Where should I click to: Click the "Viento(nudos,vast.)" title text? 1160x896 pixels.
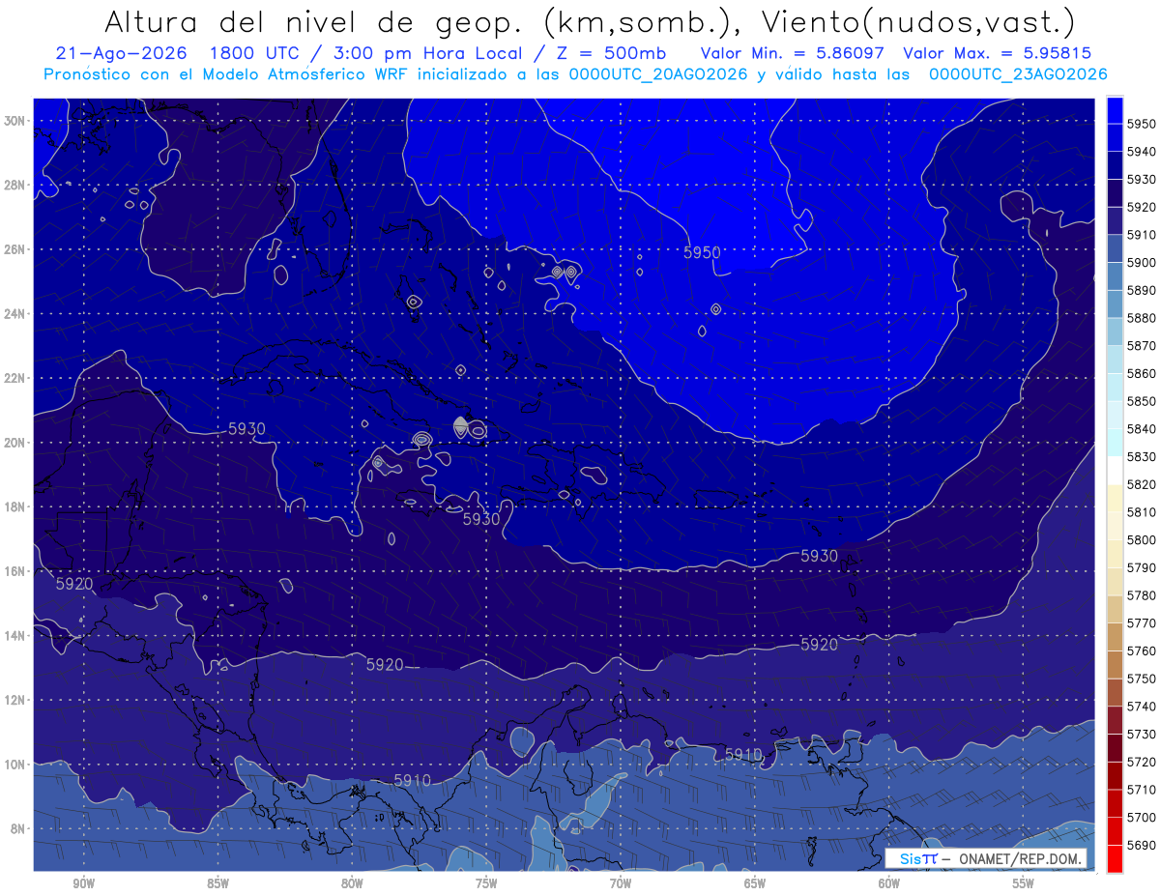(x=919, y=21)
